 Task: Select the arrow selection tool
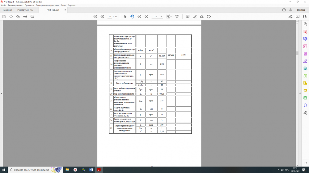[125, 17]
